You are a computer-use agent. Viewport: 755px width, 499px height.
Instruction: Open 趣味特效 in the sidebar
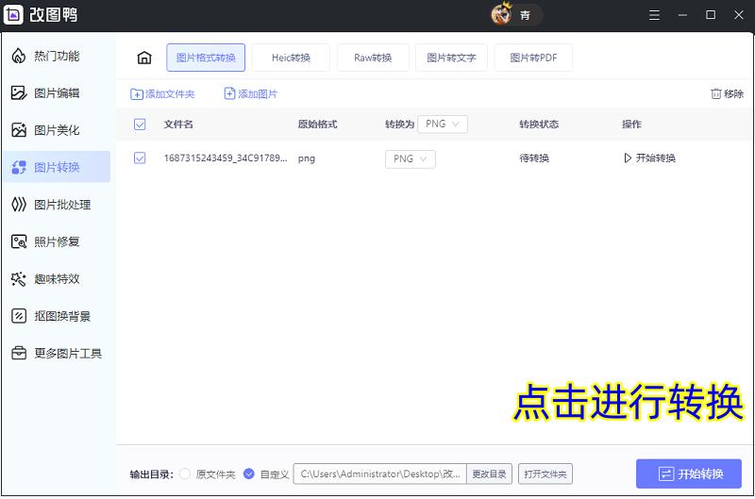point(57,278)
